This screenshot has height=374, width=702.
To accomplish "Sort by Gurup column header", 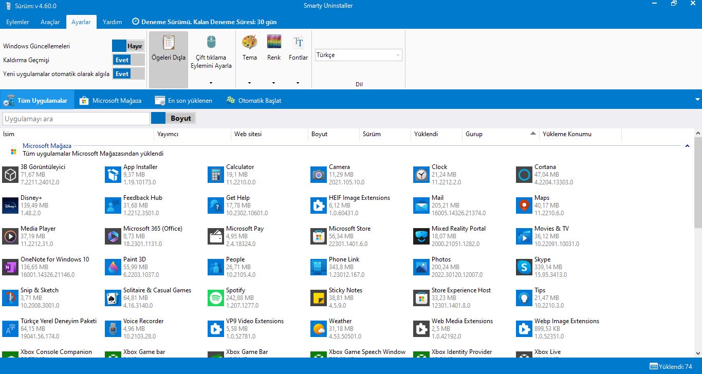I will point(501,134).
